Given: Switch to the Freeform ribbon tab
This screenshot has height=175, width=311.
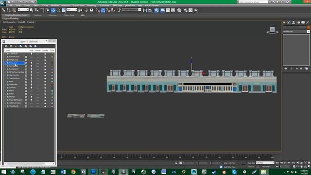Looking at the screenshot, I should pyautogui.click(x=37, y=15).
